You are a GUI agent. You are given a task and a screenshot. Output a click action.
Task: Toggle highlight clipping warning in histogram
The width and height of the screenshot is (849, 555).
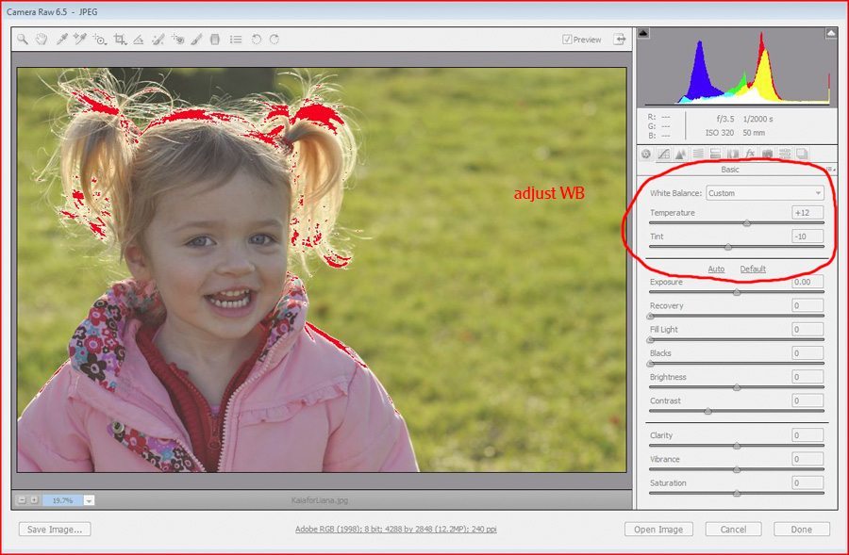point(831,33)
